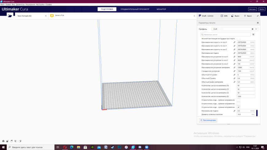The width and height of the screenshot is (267, 150).
Task: Close the Параметры печати panel
Action: pyautogui.click(x=258, y=23)
